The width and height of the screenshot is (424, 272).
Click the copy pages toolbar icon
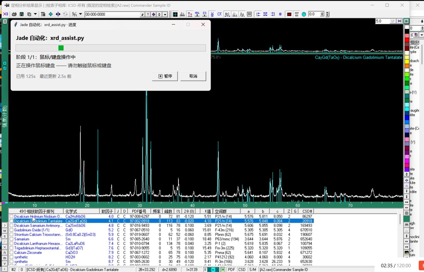pos(29,14)
